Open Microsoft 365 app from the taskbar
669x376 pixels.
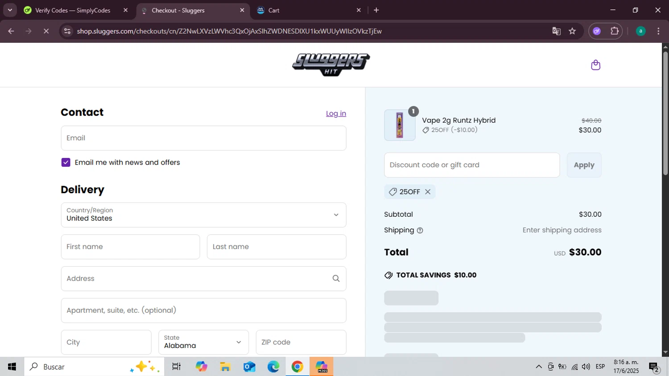(322, 367)
